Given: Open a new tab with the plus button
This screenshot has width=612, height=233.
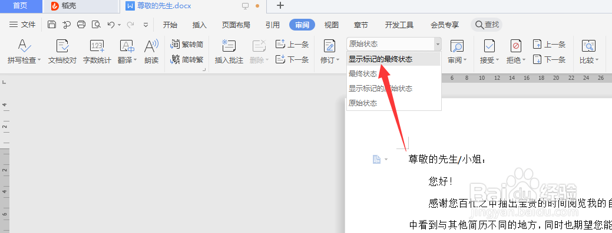Looking at the screenshot, I should (x=280, y=5).
